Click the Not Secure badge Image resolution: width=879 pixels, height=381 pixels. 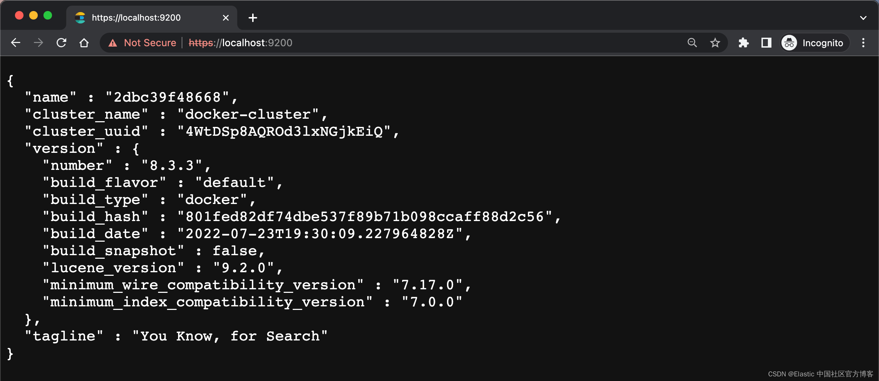click(150, 43)
